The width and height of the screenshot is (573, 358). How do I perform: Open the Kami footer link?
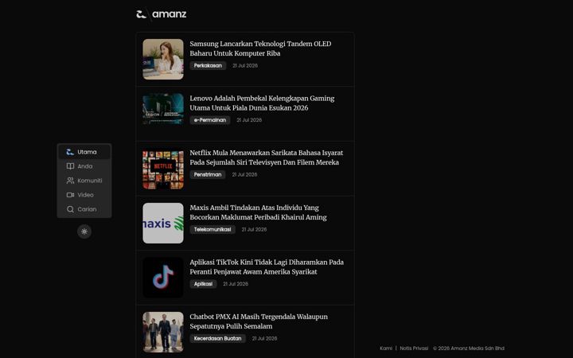pos(386,348)
